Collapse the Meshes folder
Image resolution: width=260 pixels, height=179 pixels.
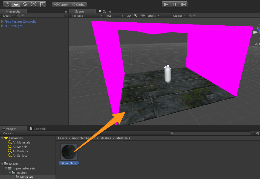click(x=10, y=172)
